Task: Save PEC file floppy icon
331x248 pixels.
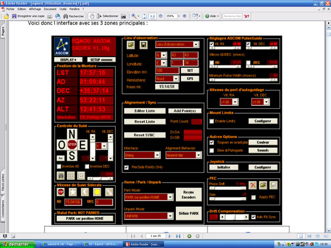Action: pyautogui.click(x=273, y=185)
